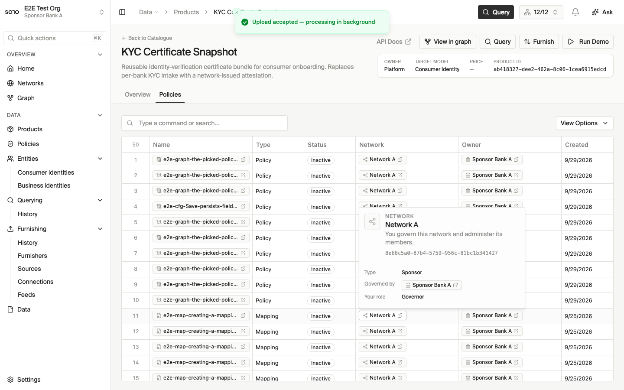Switch organization via E2E Test Org selector
Viewport: 624px width, 390px height.
click(x=55, y=12)
